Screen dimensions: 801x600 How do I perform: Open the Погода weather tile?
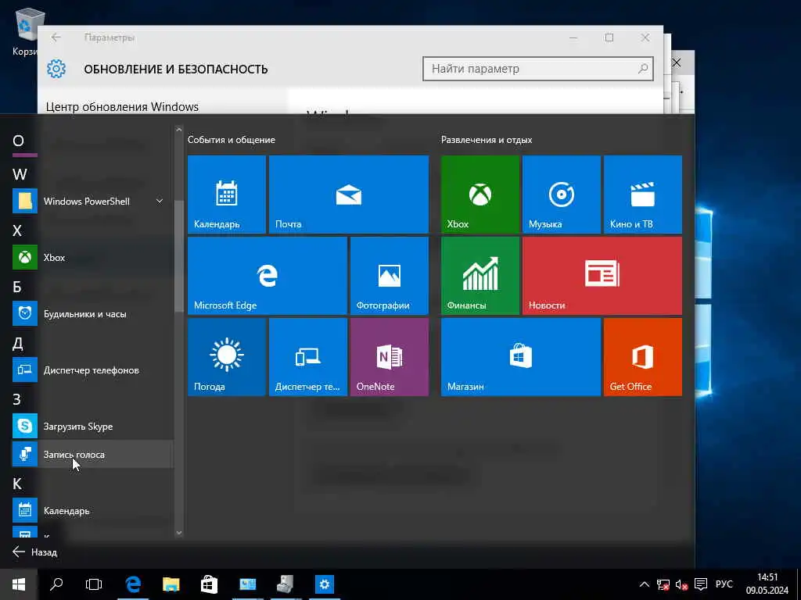[x=227, y=356]
